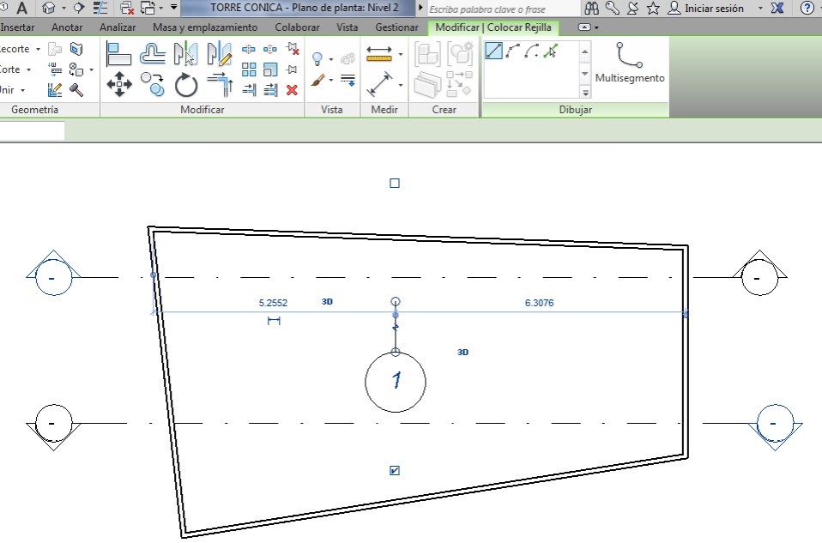
Task: Select the Girar (rotate) tool
Action: 186,85
